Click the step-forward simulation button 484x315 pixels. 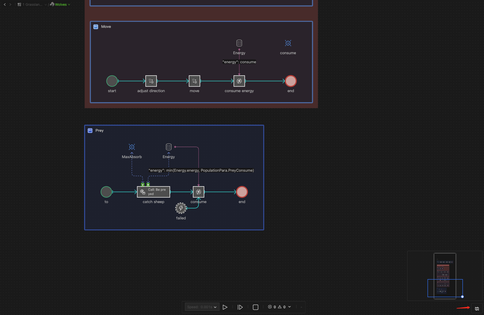point(240,307)
